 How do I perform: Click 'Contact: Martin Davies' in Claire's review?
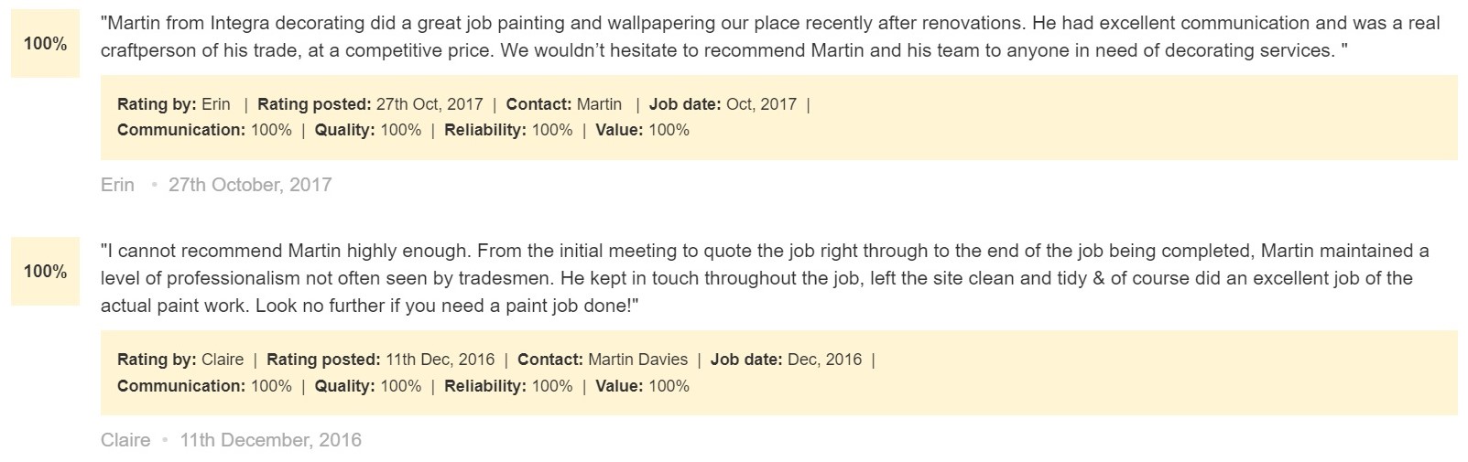click(x=603, y=360)
